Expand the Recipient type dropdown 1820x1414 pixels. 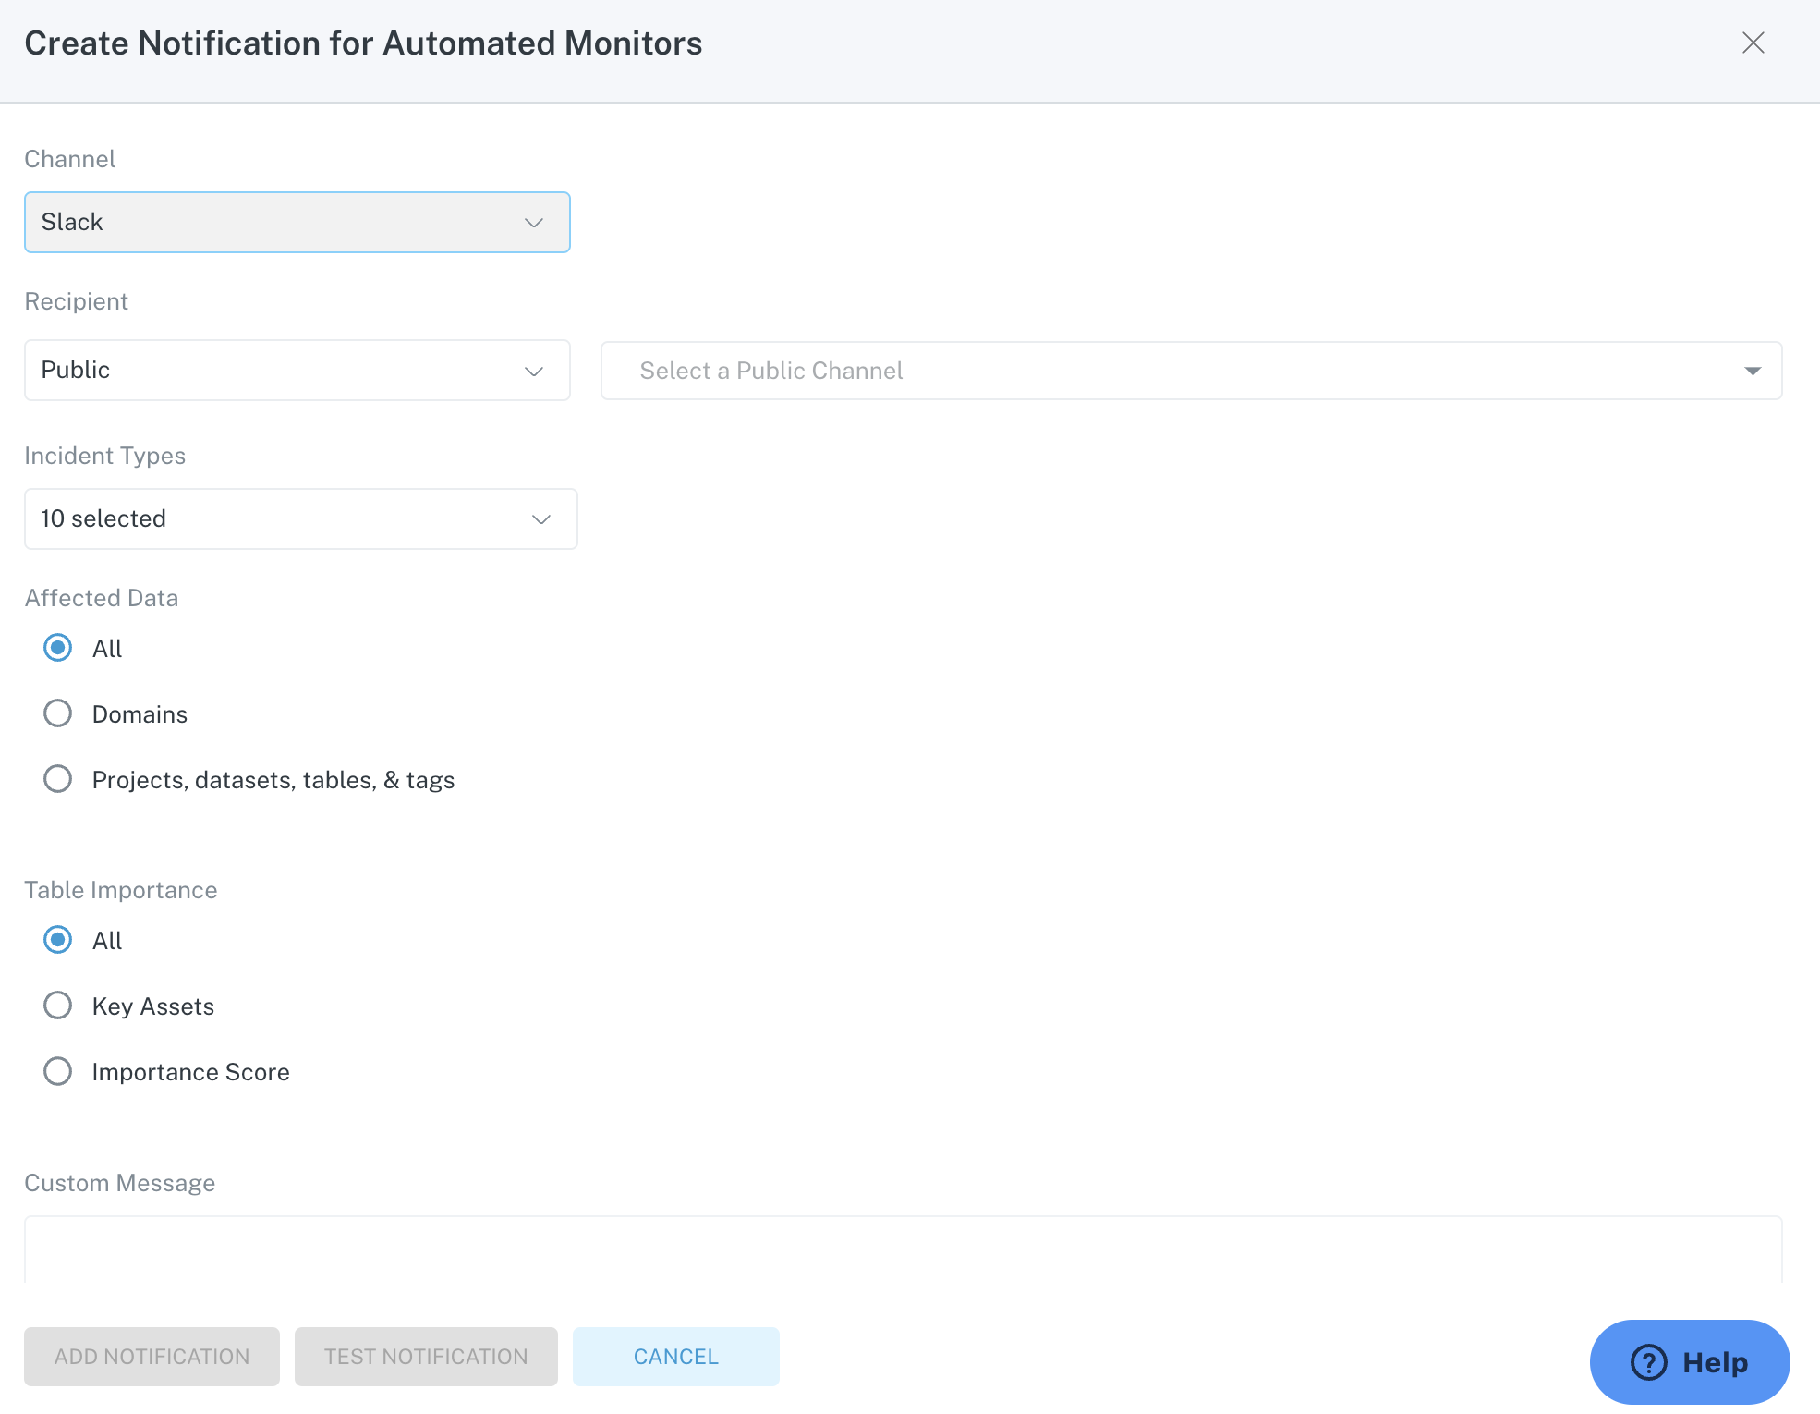(296, 370)
